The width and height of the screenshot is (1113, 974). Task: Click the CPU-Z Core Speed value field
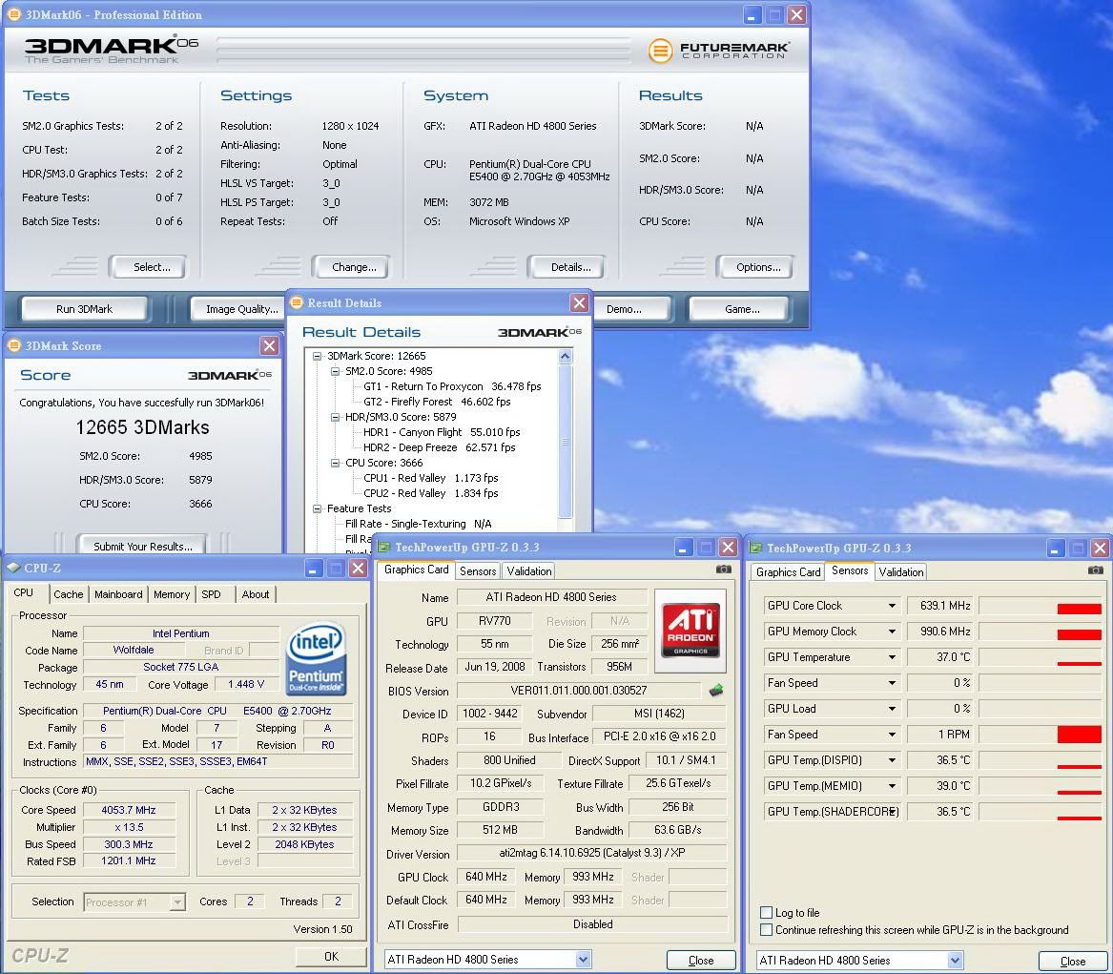(129, 809)
